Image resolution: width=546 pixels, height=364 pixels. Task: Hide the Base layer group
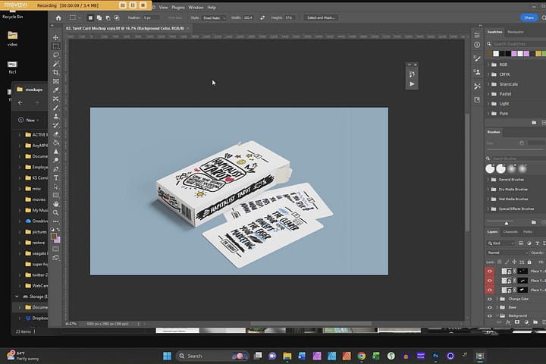tap(490, 307)
